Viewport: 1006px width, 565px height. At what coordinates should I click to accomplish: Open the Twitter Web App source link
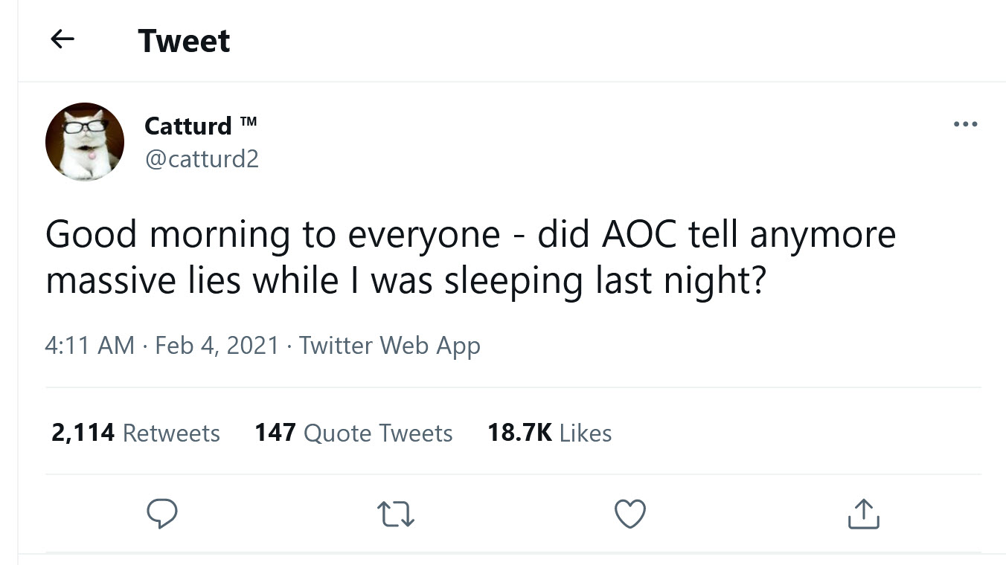(389, 346)
